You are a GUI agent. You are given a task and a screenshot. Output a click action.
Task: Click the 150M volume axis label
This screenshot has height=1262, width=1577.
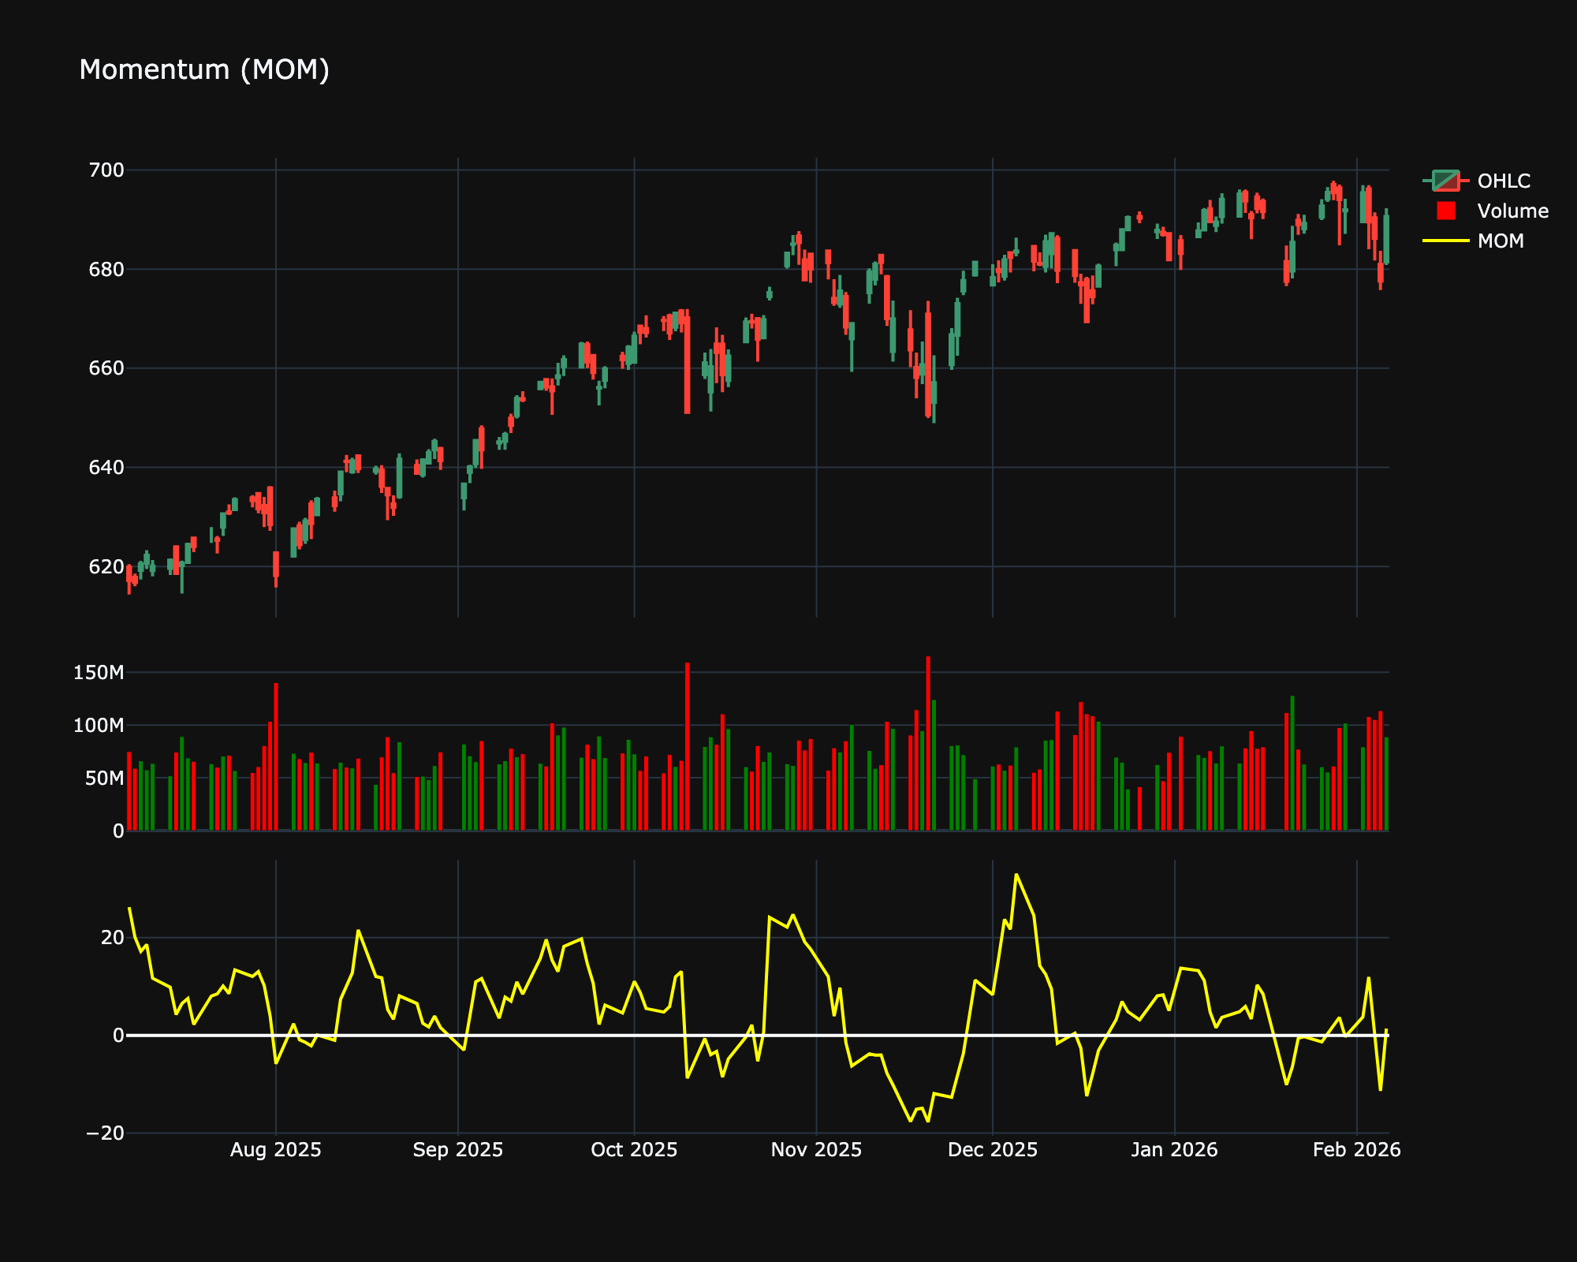coord(99,673)
